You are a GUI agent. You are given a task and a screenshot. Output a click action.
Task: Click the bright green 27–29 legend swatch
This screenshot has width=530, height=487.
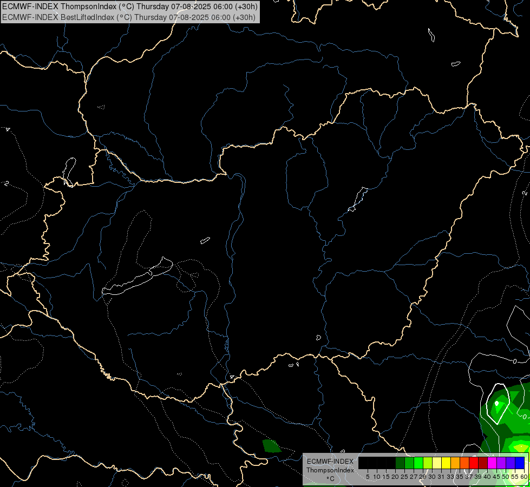(418, 463)
